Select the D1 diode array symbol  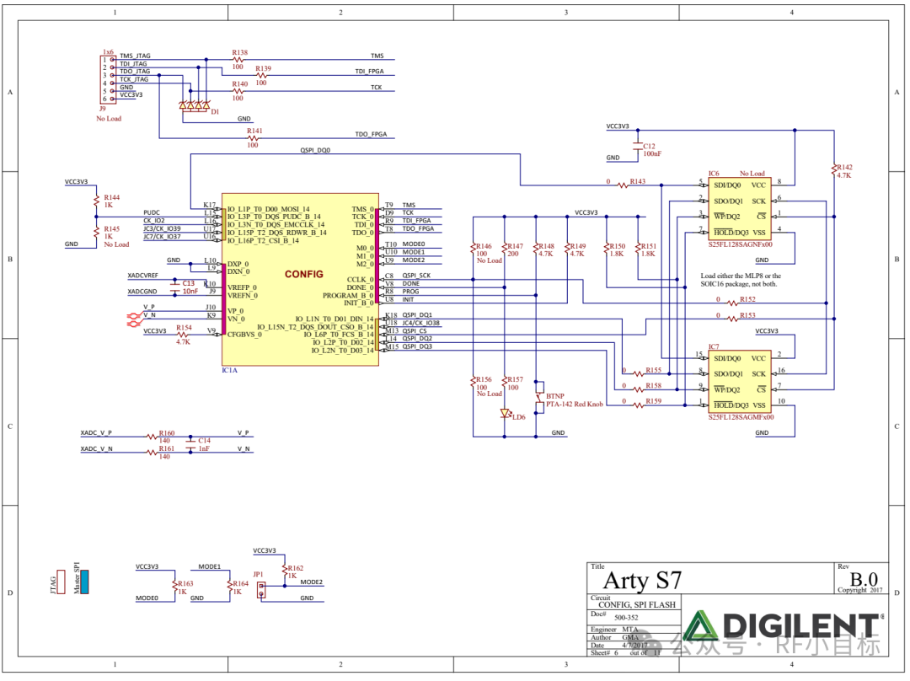[x=195, y=105]
